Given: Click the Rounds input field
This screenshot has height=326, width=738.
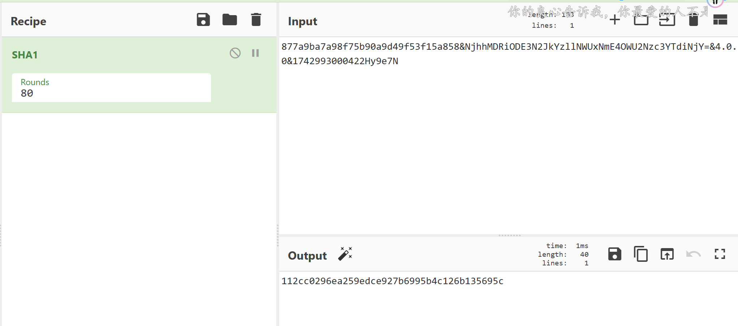Looking at the screenshot, I should (111, 93).
